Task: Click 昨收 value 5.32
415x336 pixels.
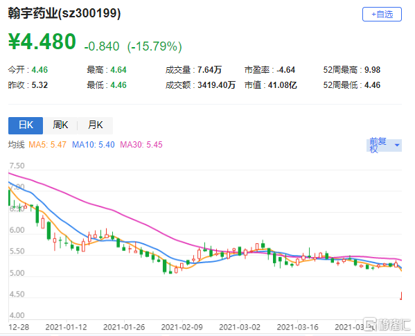Action: click(39, 85)
